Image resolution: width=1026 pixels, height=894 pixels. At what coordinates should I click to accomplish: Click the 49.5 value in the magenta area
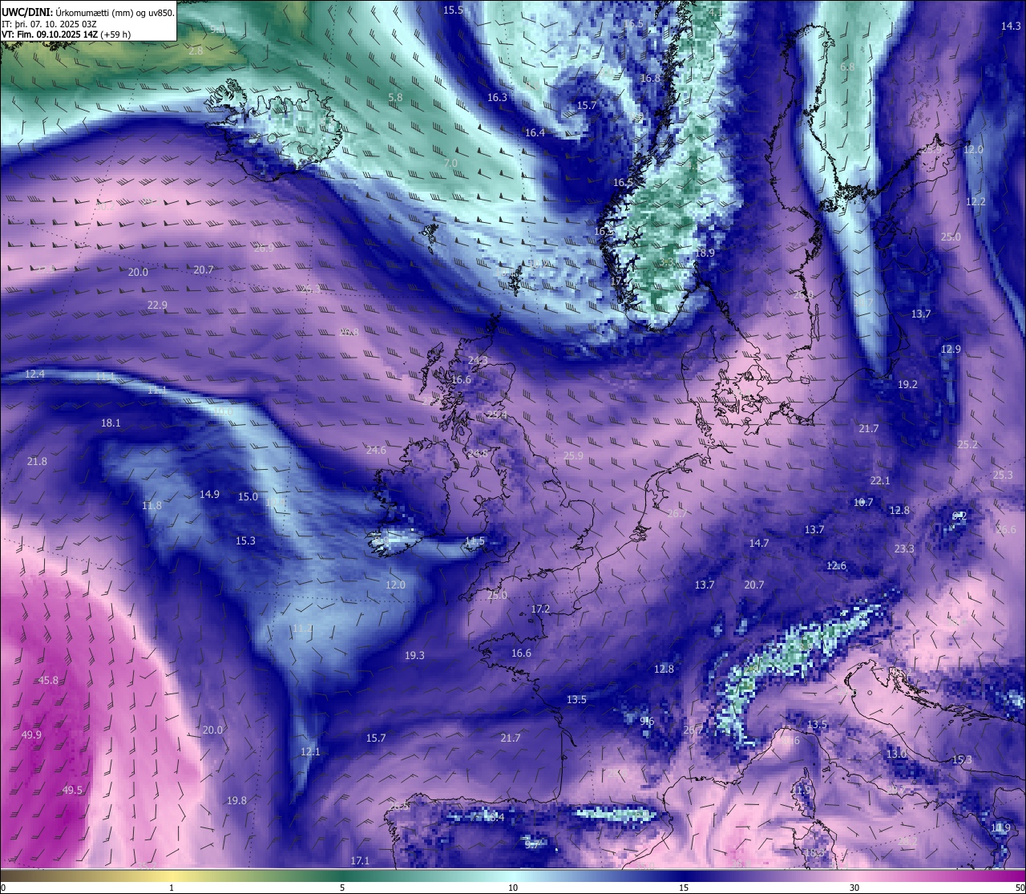point(72,790)
